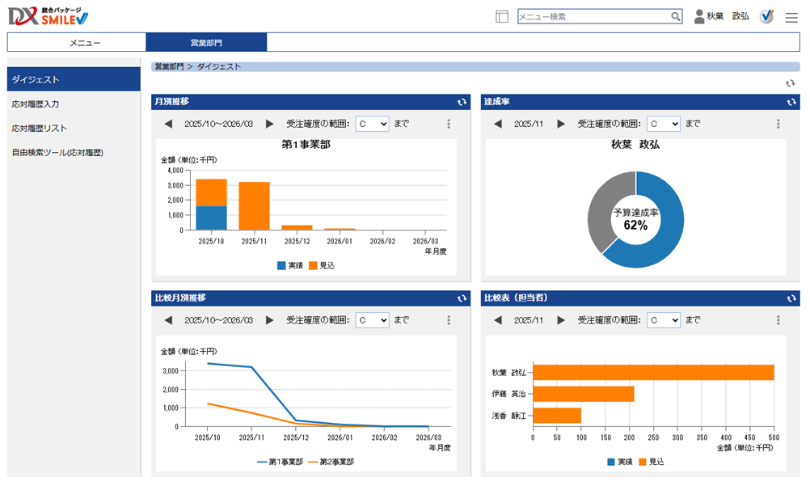The width and height of the screenshot is (810, 486).
Task: Toggle 実績 legend in 月別推移 chart
Action: coord(289,265)
